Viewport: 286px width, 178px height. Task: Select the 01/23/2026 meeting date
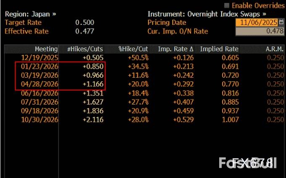40,66
